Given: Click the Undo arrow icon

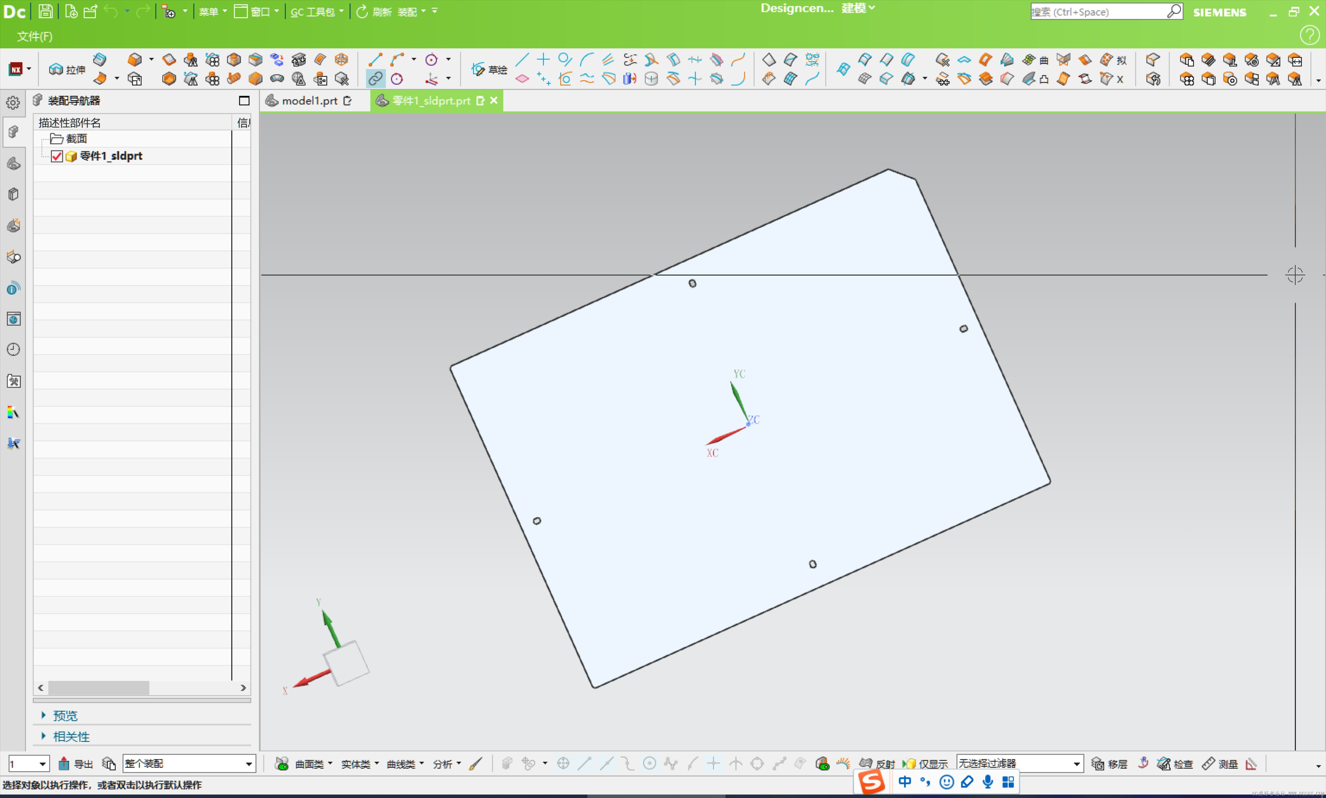Looking at the screenshot, I should coord(111,11).
